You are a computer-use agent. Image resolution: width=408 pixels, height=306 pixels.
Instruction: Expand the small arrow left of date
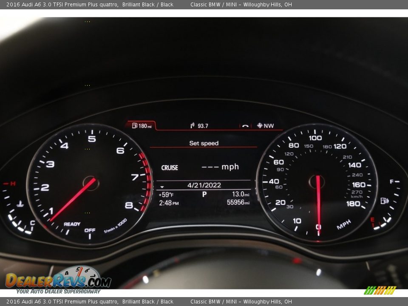(162, 187)
